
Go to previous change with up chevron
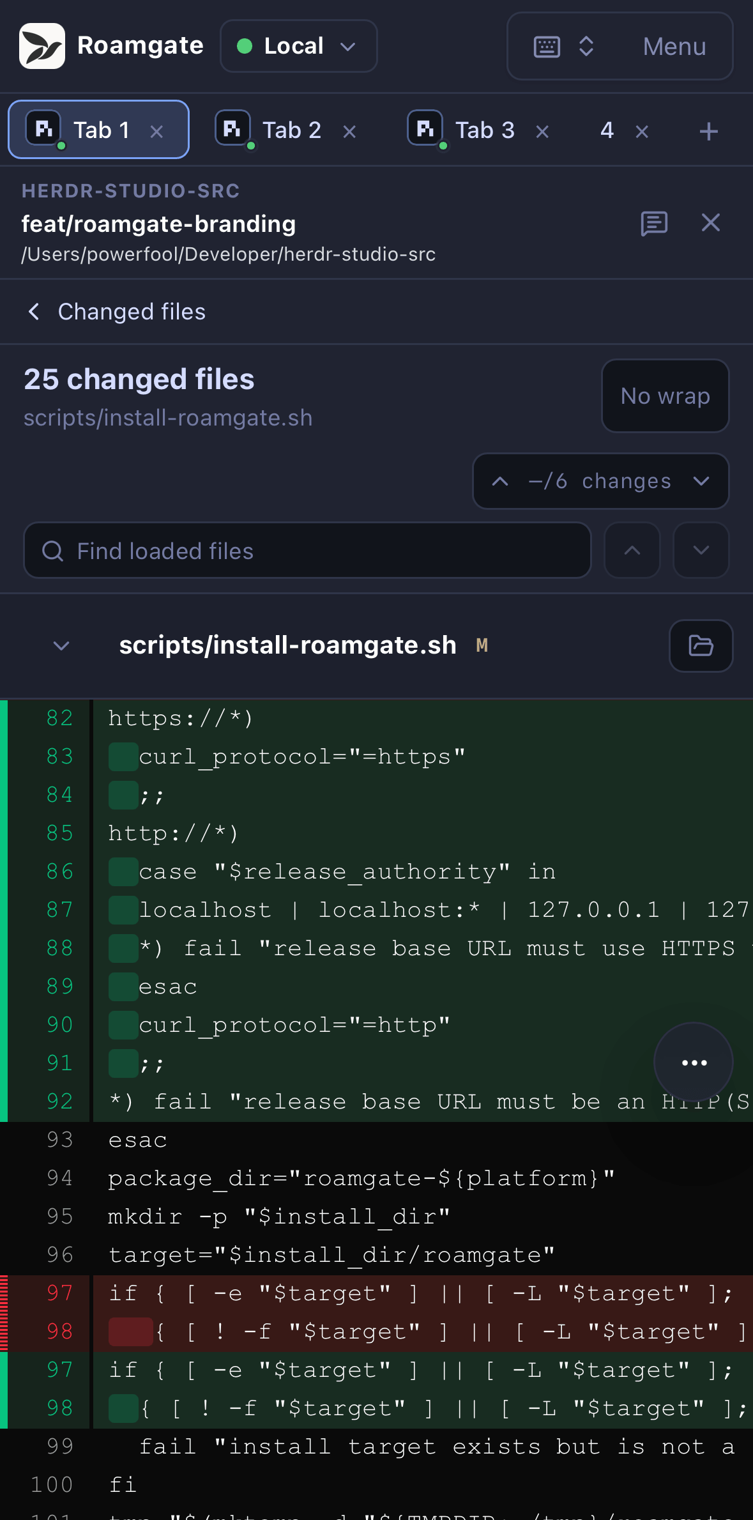click(500, 481)
